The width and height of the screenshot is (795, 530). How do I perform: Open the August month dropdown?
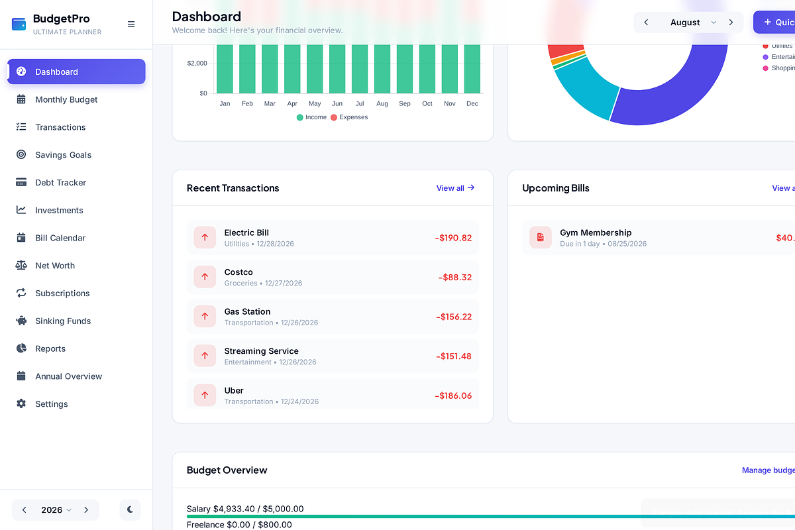pyautogui.click(x=692, y=23)
